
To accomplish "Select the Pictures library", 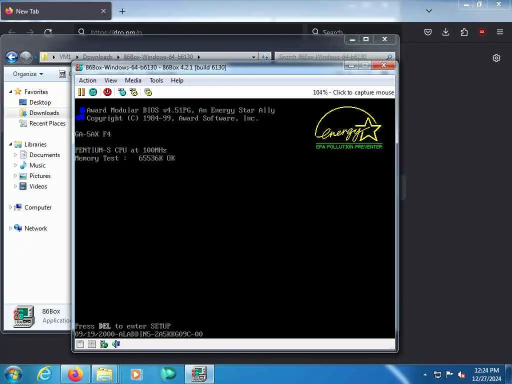I will [x=40, y=175].
